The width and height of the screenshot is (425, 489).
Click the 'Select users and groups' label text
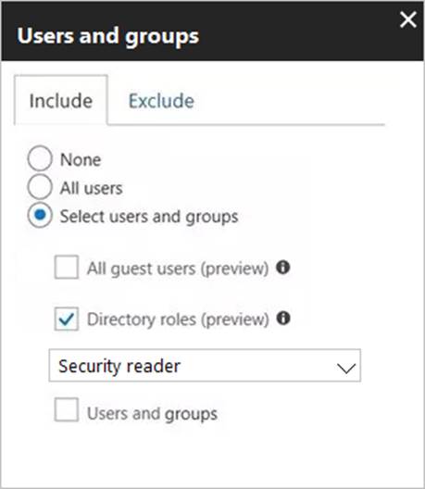pyautogui.click(x=149, y=217)
